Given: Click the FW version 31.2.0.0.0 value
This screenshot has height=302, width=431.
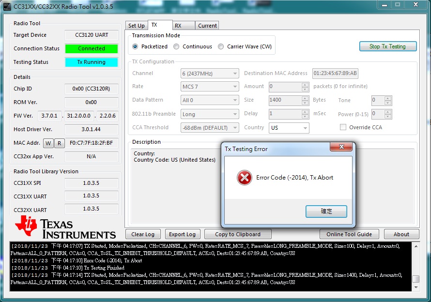Looking at the screenshot, I should (x=78, y=116).
